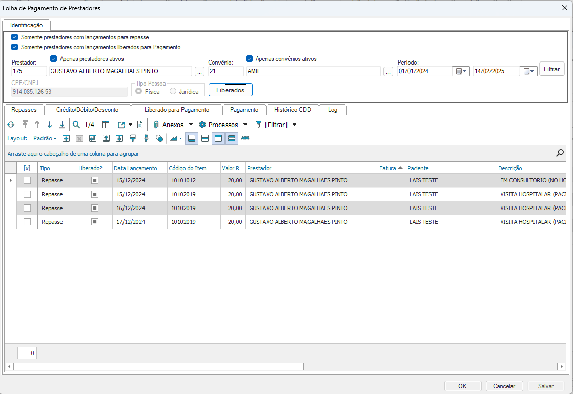Viewport: 573px width, 394px height.
Task: Open the Log tab
Action: (x=333, y=110)
